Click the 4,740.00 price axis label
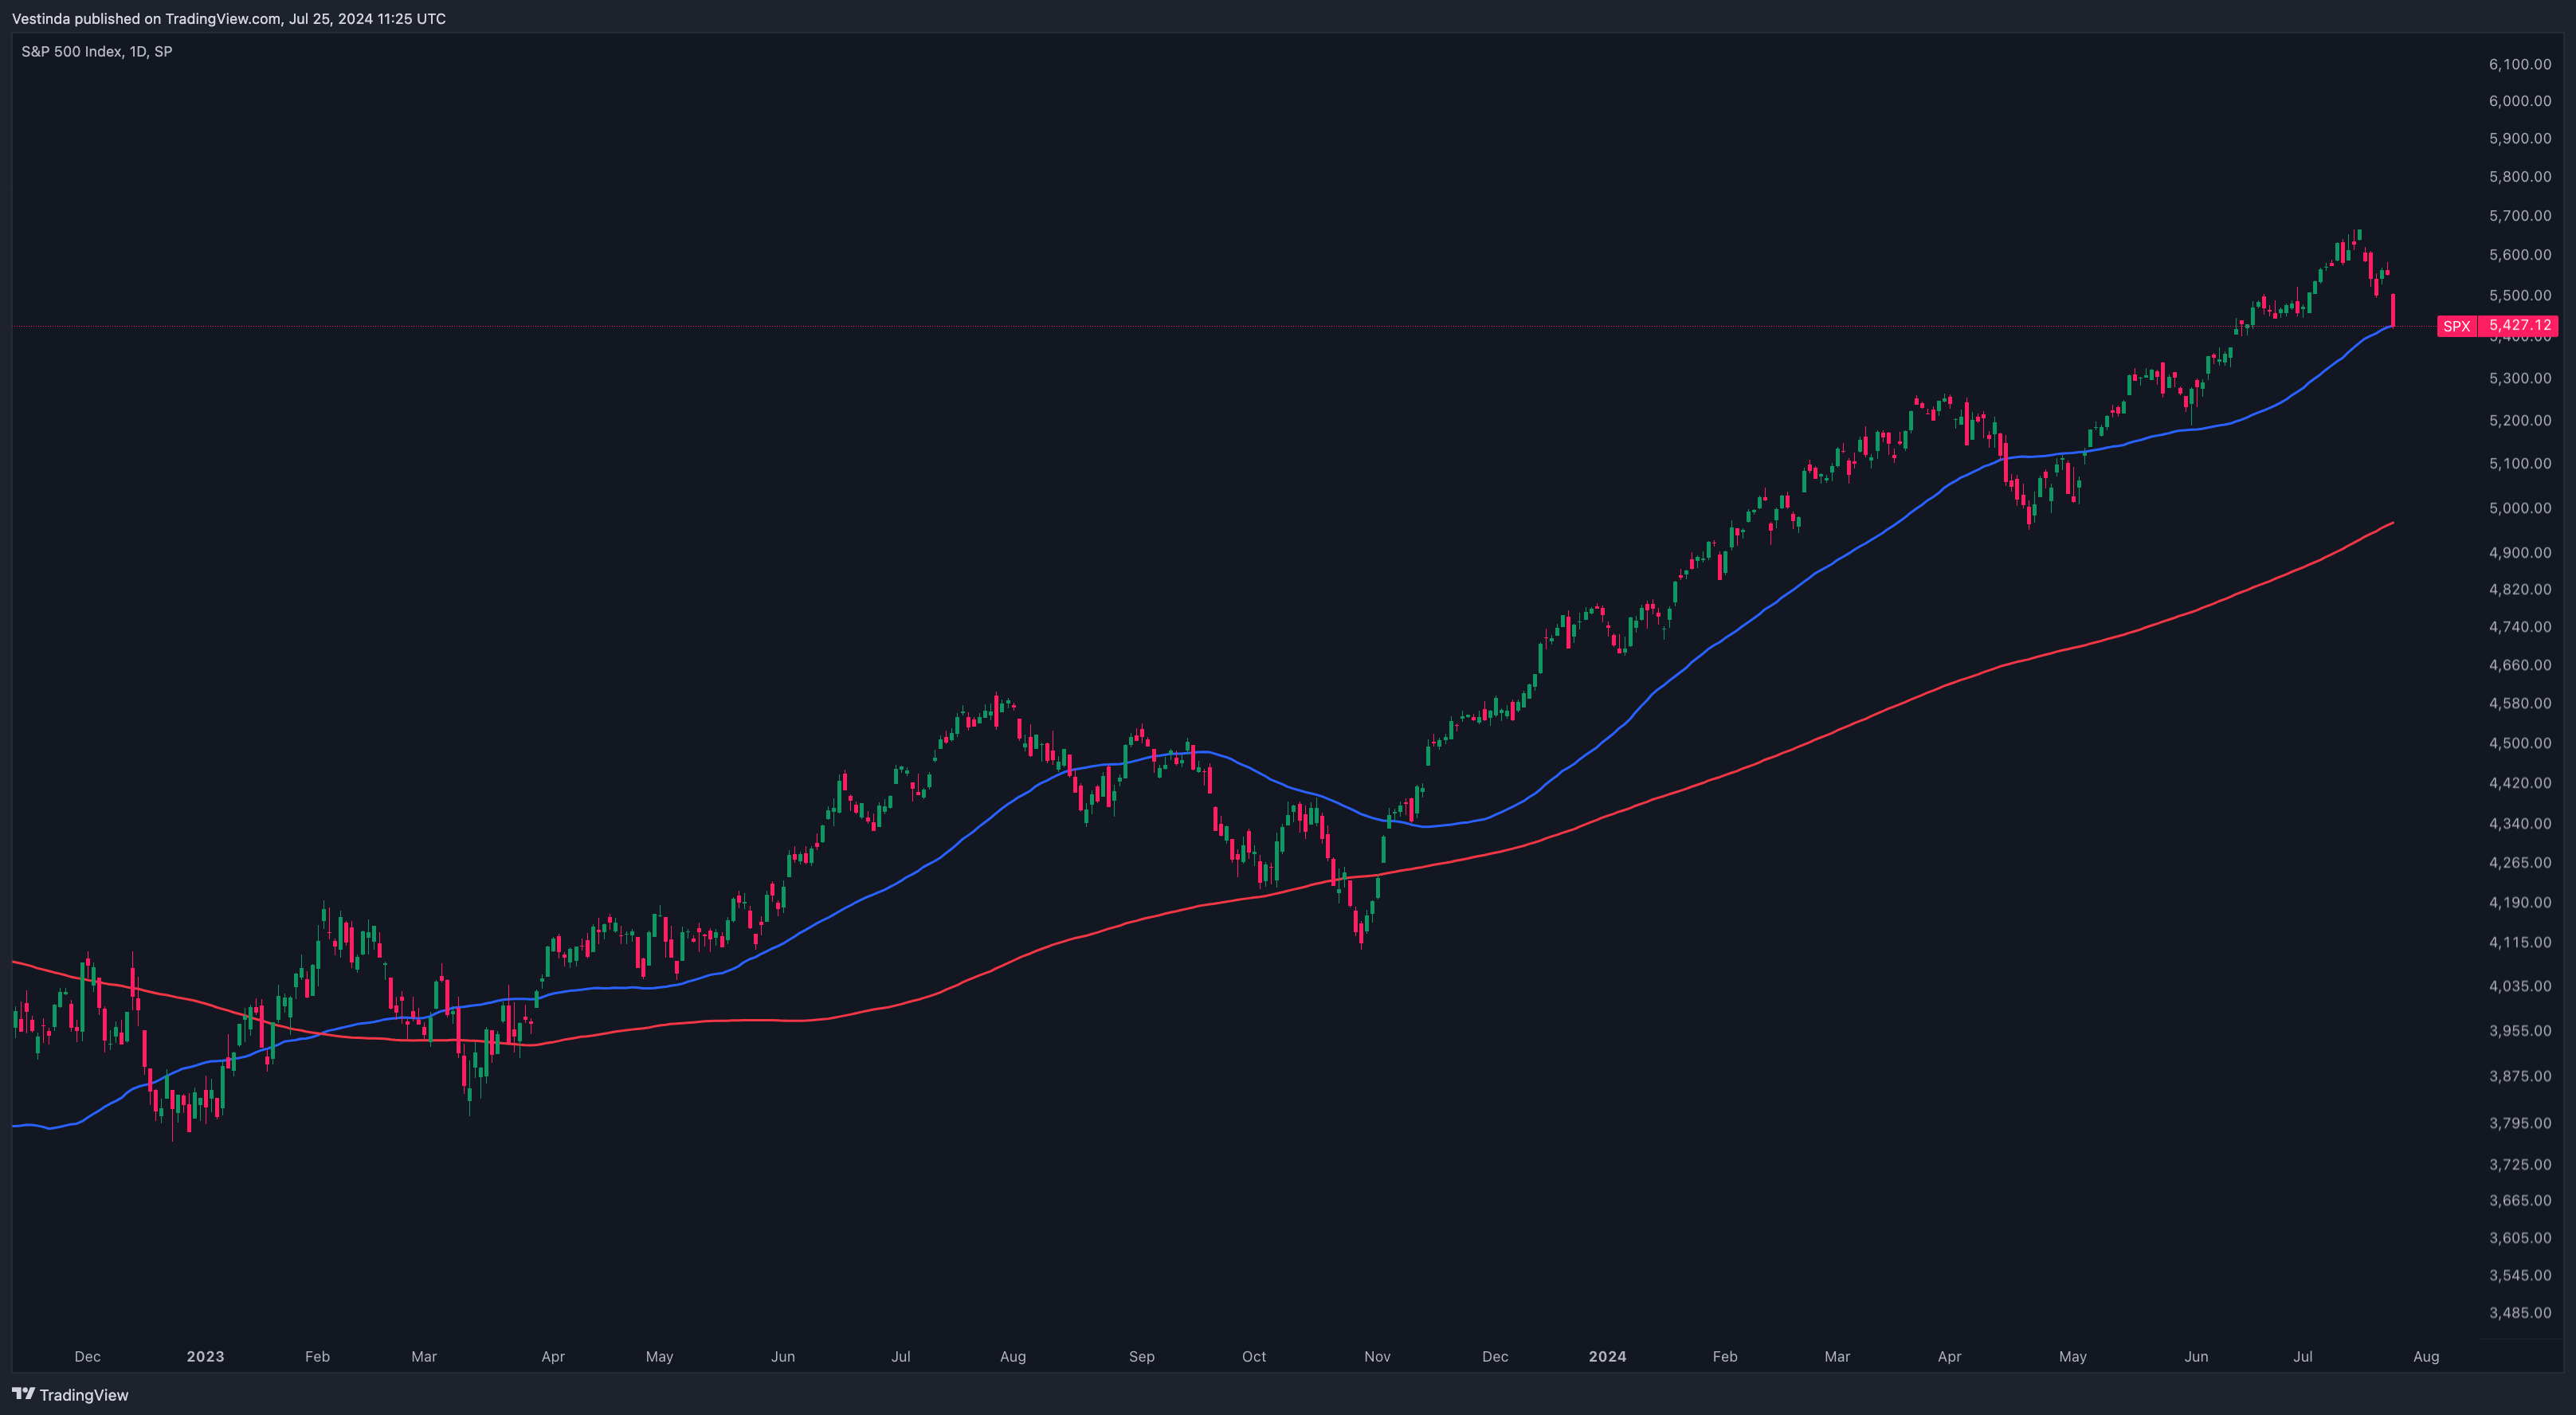 point(2519,626)
